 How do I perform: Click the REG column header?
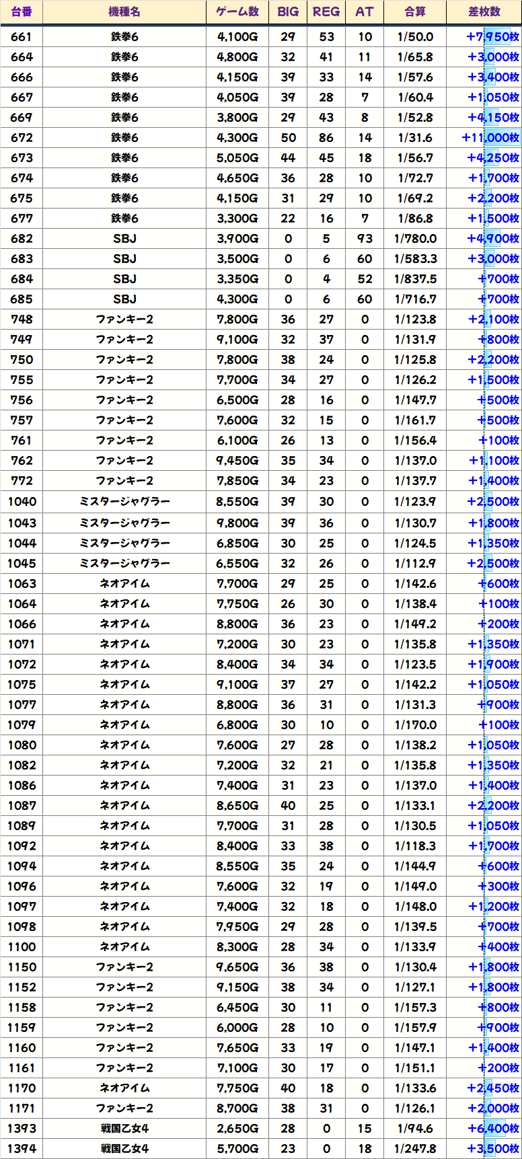(x=326, y=12)
